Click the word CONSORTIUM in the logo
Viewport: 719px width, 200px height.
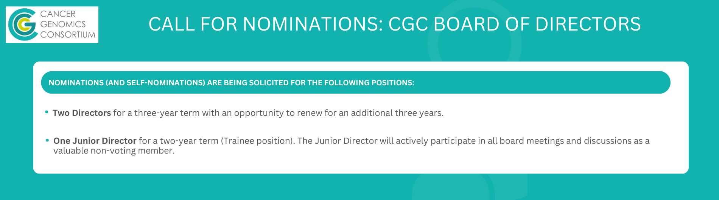click(68, 35)
